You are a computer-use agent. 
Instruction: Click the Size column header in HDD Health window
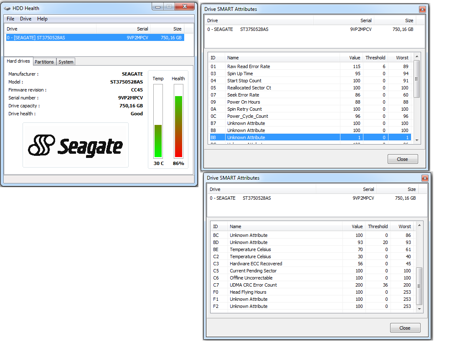click(x=167, y=29)
